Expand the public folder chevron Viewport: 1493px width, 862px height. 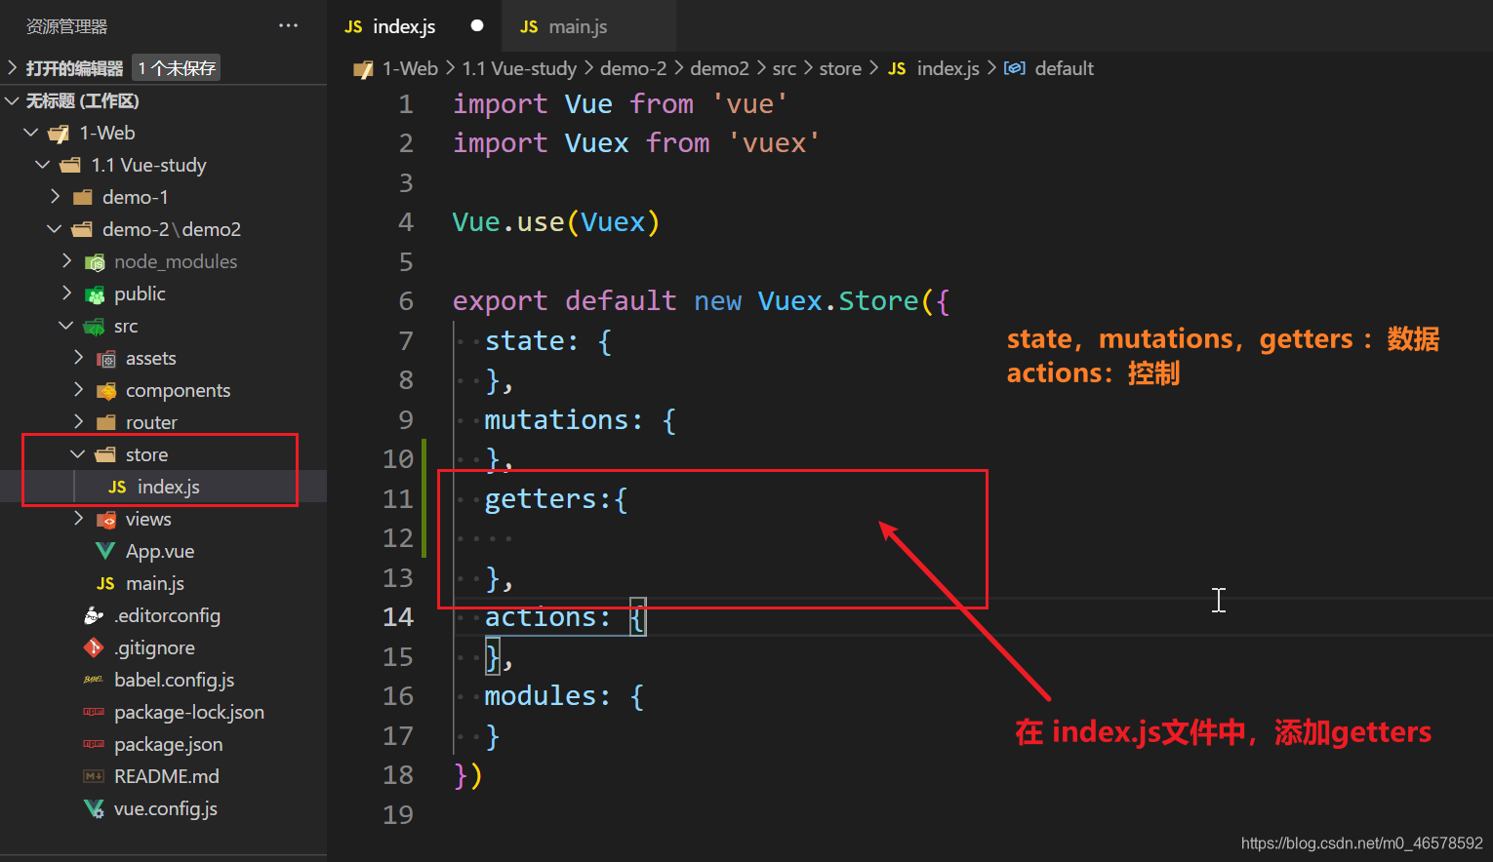pyautogui.click(x=67, y=294)
